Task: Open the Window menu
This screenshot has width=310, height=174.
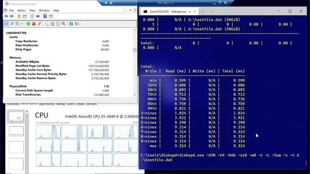Action: (44, 10)
